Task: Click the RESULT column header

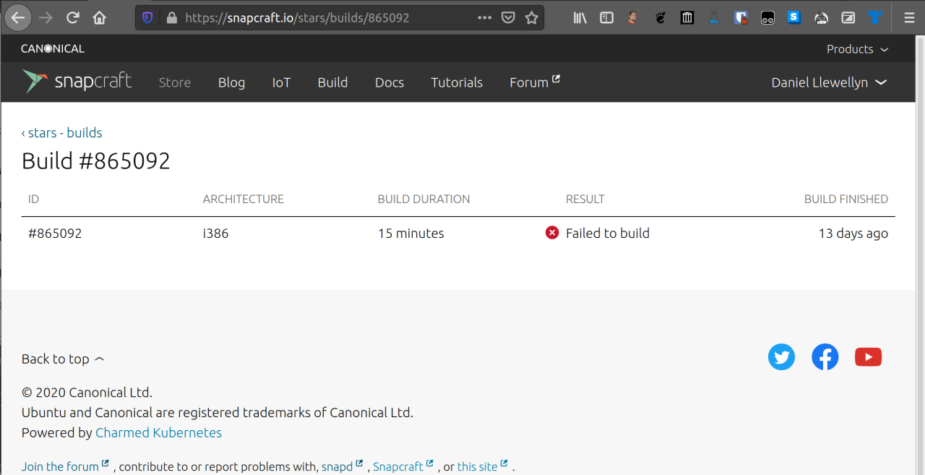Action: pyautogui.click(x=585, y=200)
